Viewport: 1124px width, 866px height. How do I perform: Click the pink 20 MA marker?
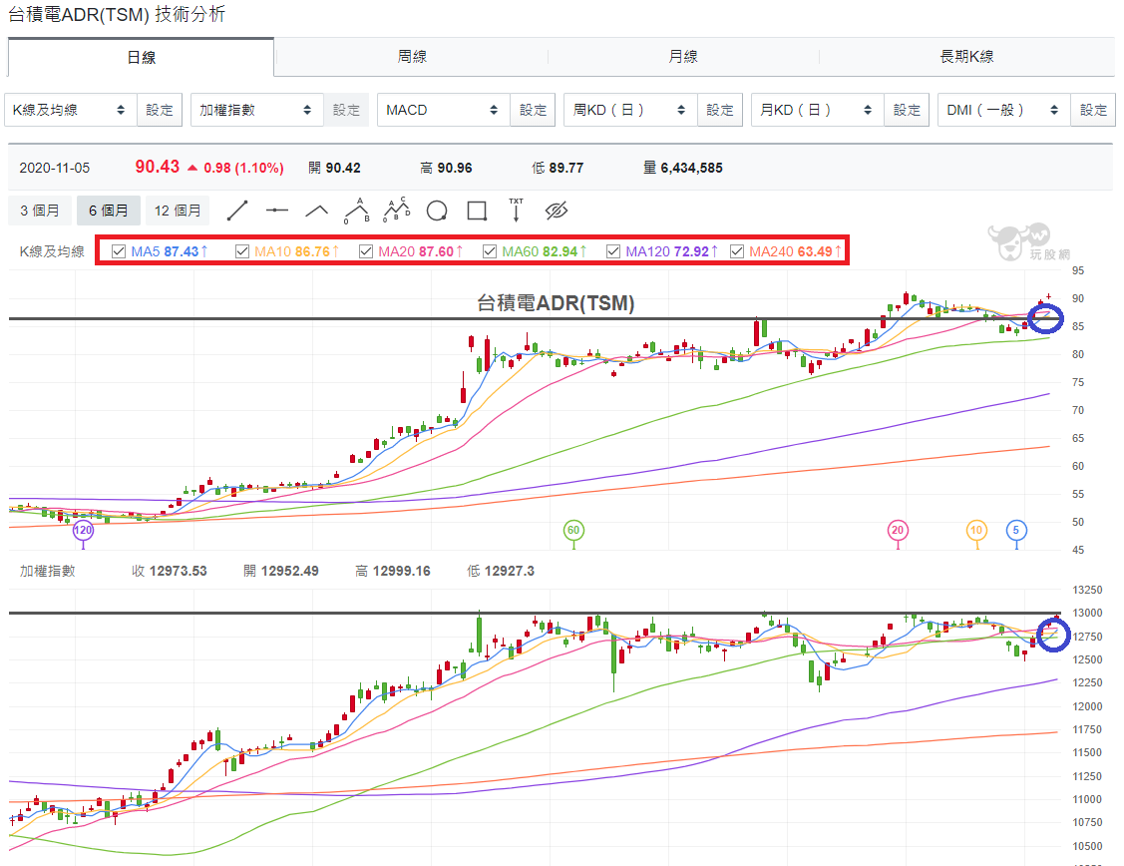point(898,531)
